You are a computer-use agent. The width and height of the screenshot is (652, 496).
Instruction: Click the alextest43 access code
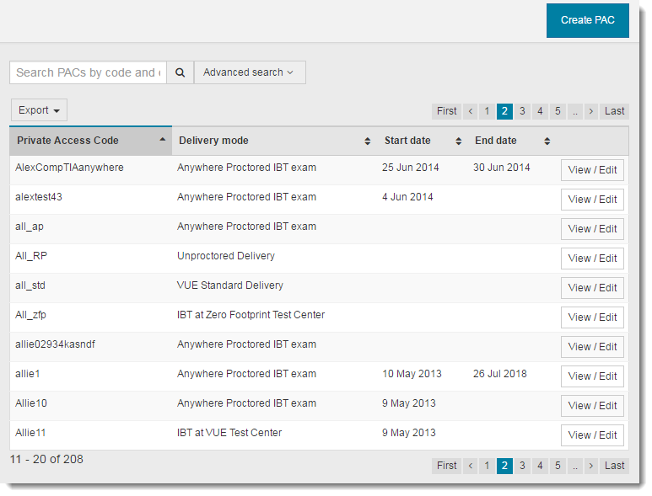click(x=39, y=197)
